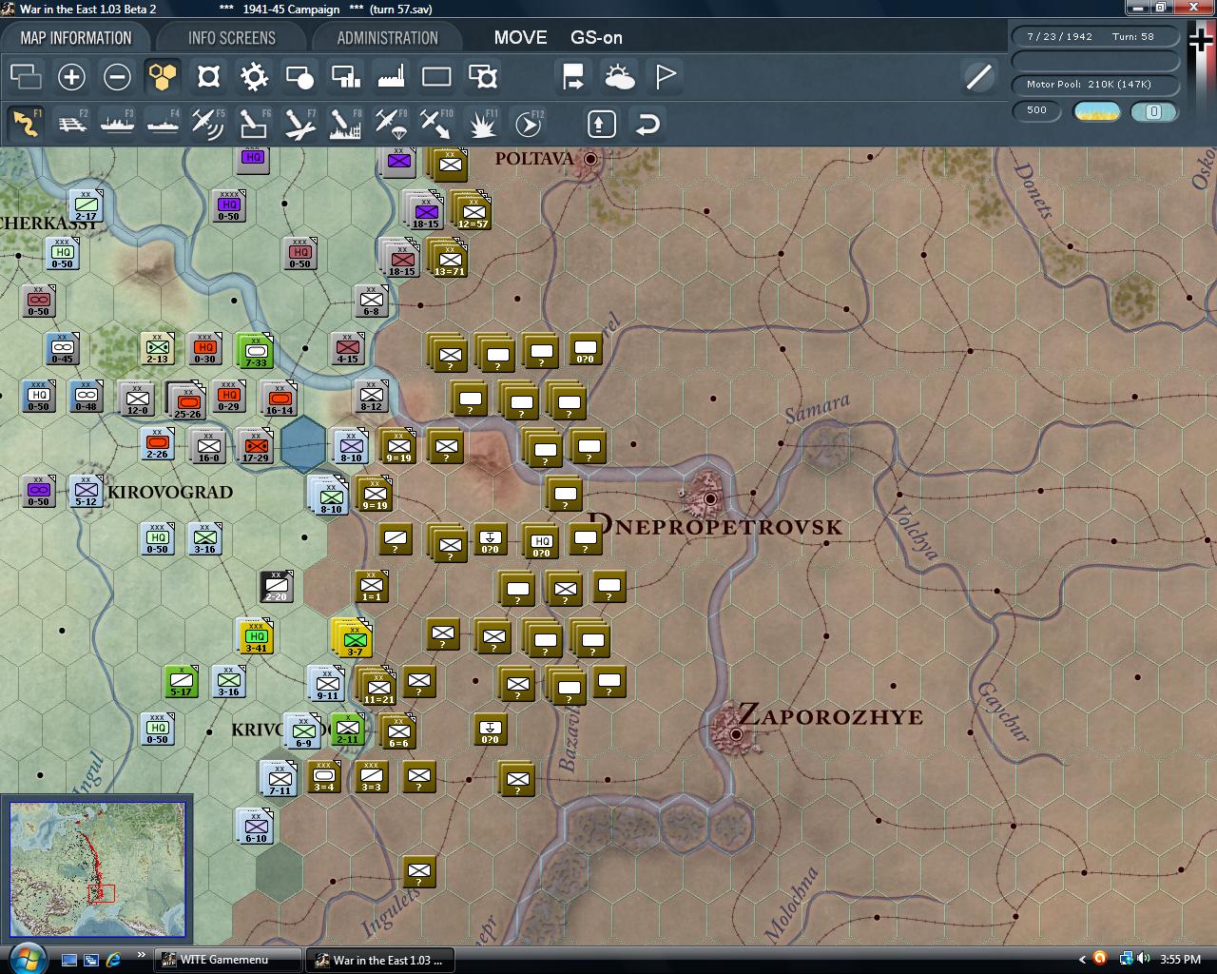Screen dimensions: 1217x974
Task: Click the diagonal-slash round button
Action: 978,76
